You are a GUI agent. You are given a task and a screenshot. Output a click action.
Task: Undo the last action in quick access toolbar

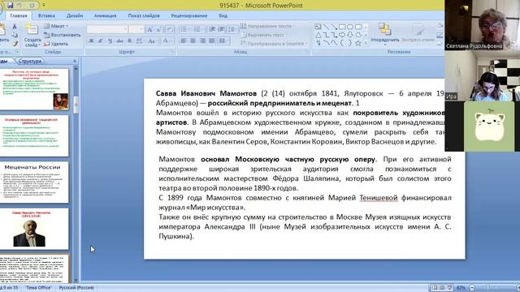click(19, 5)
